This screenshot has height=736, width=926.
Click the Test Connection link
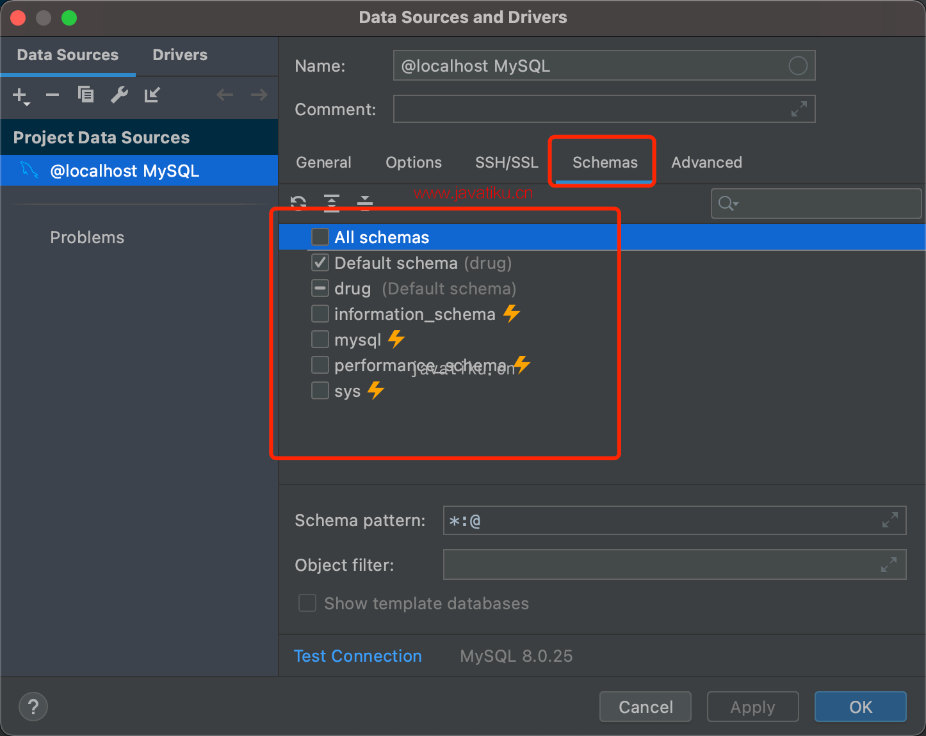[357, 656]
